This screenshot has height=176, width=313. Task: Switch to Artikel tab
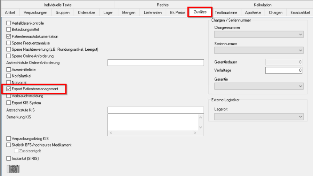click(10, 12)
